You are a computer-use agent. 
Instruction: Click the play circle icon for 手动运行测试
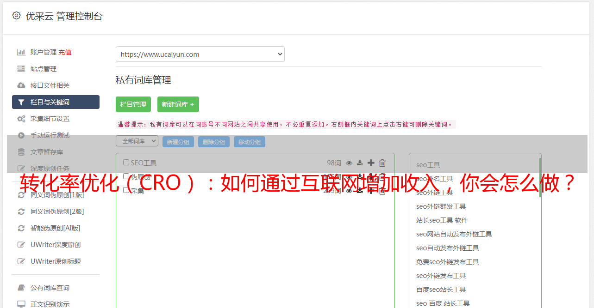point(21,135)
